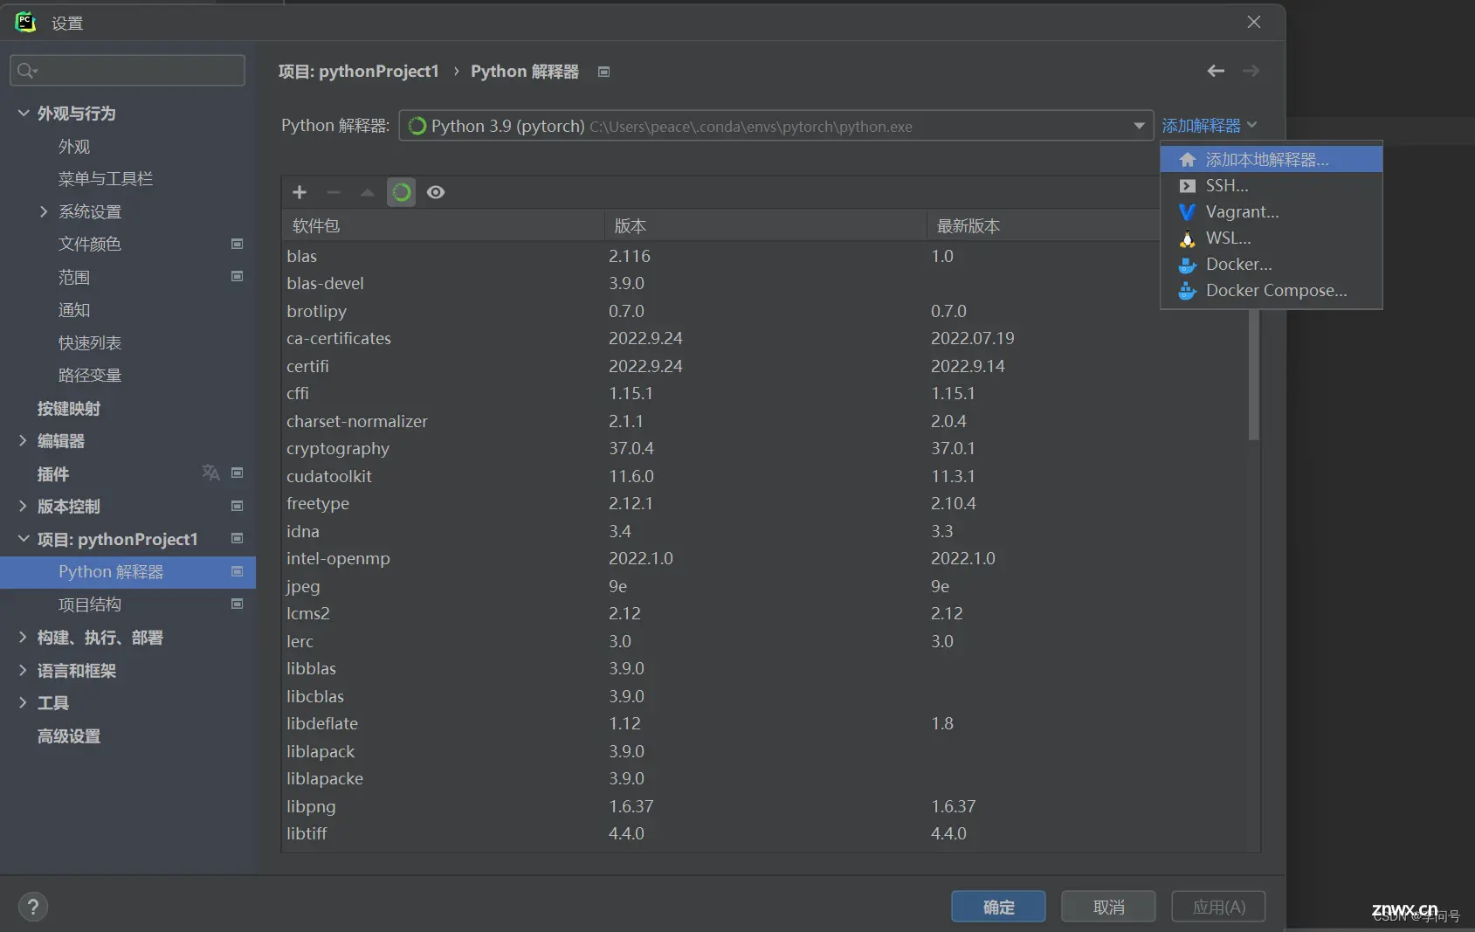Click the WSL penguin icon in the menu
Screen dimensions: 1475x932
(1187, 238)
